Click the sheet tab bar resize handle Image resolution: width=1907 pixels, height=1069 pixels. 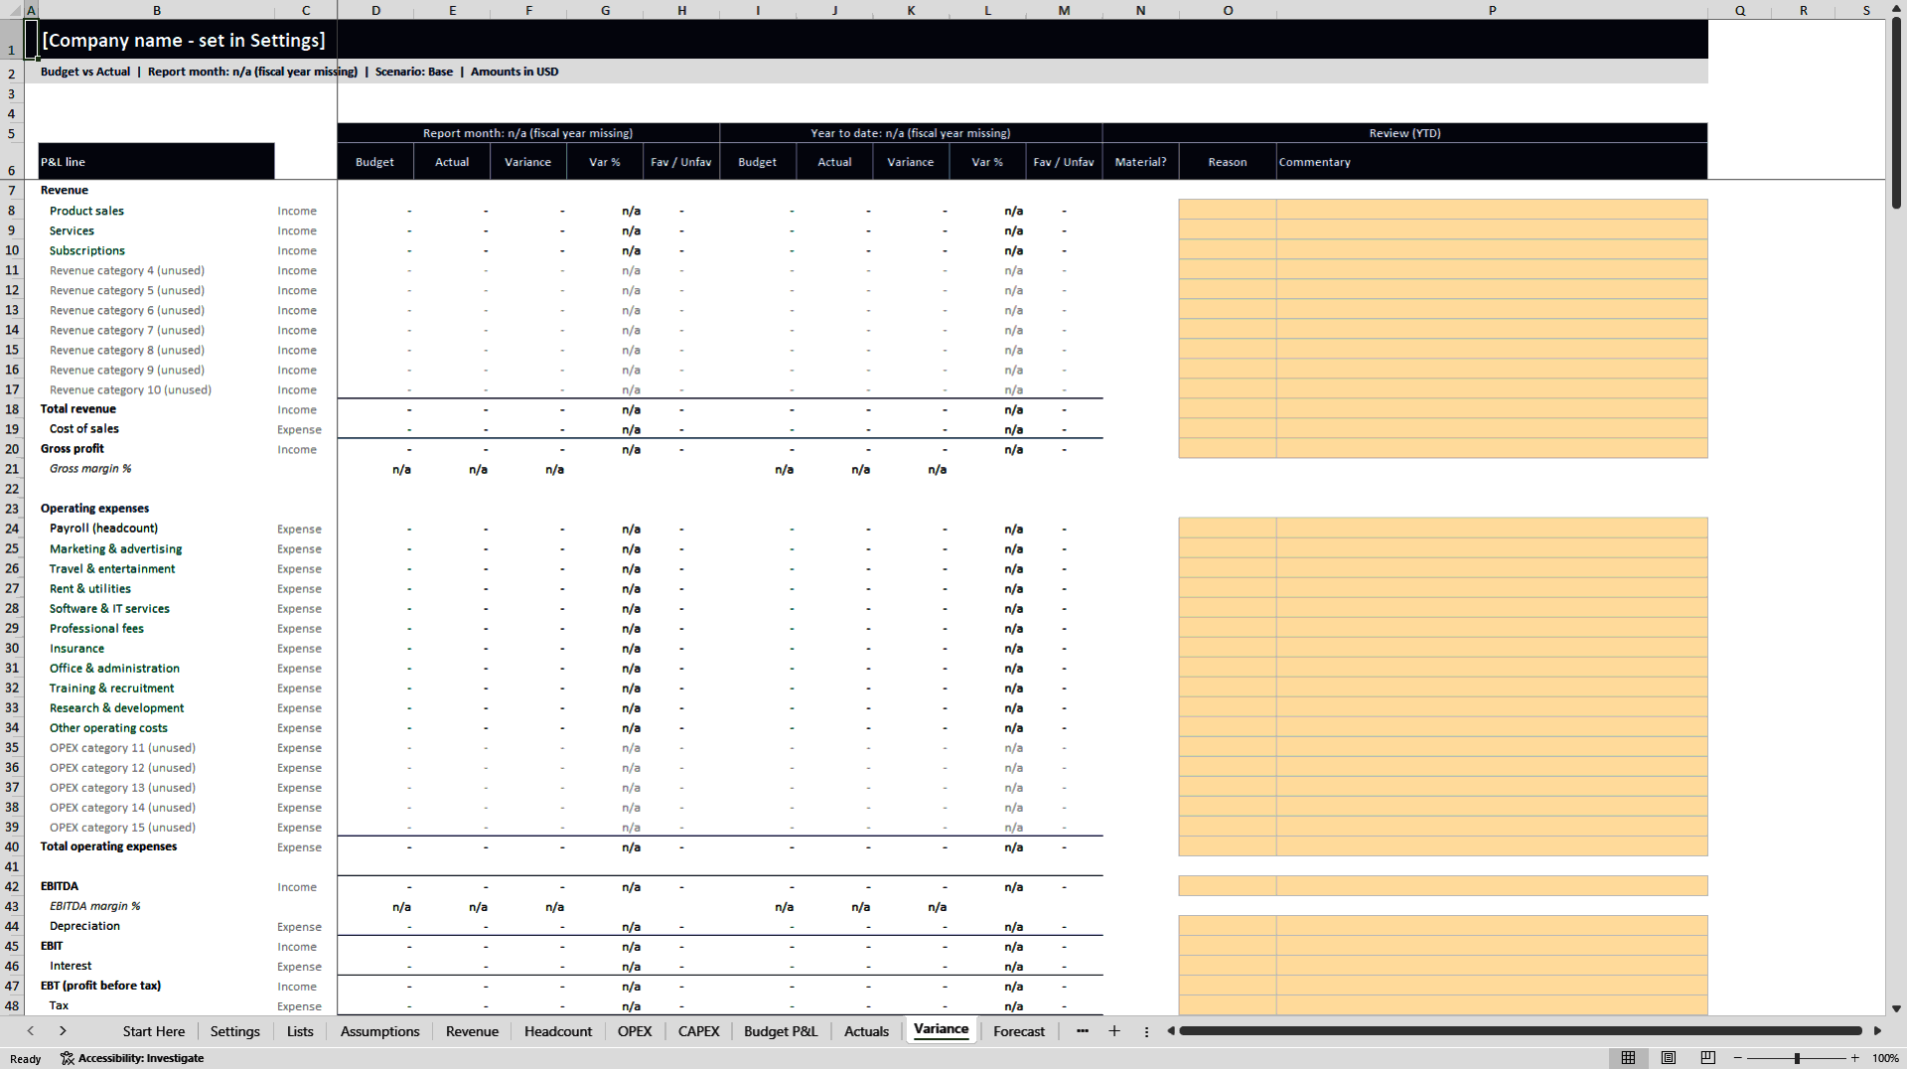[x=1146, y=1031]
